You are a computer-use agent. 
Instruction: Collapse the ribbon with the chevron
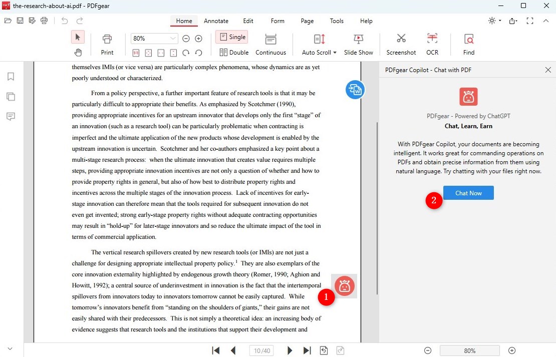click(545, 21)
